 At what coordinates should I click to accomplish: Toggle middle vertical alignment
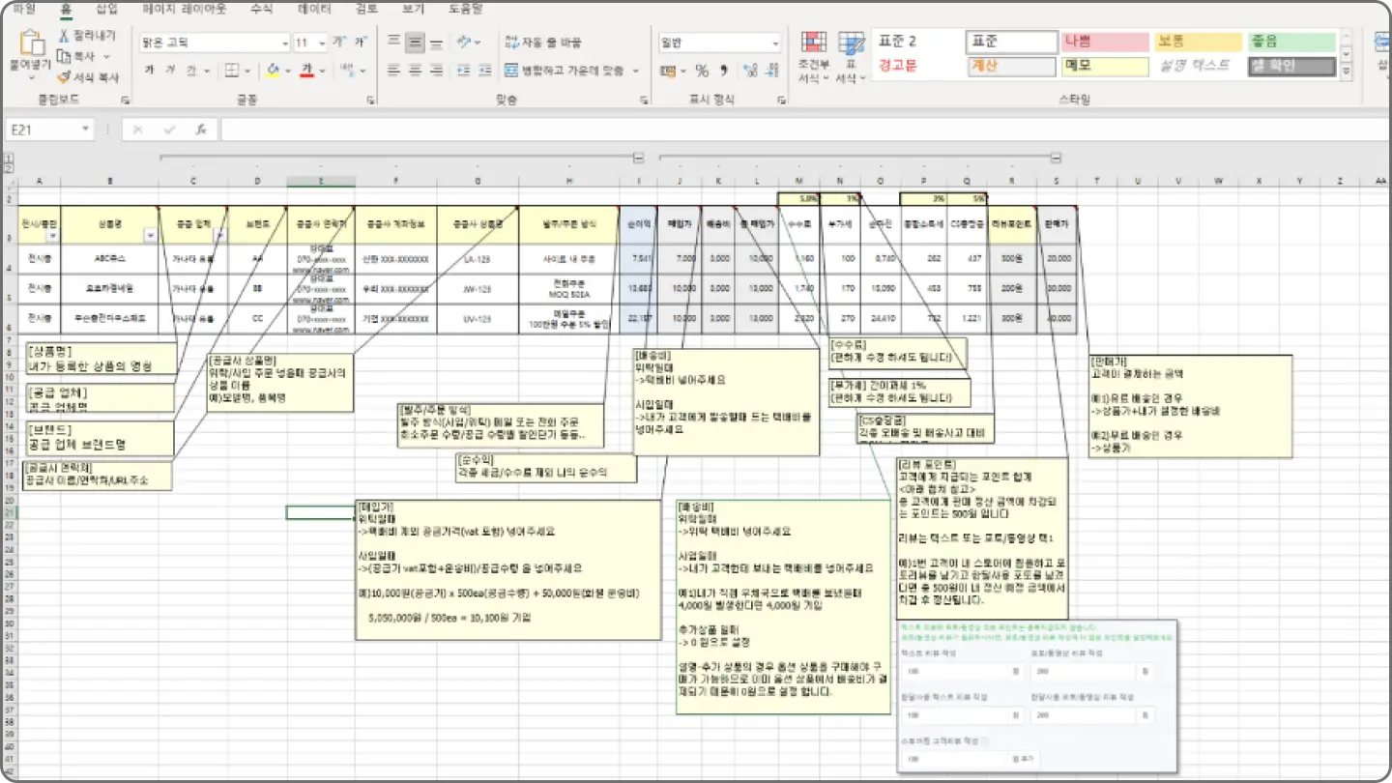tap(415, 43)
